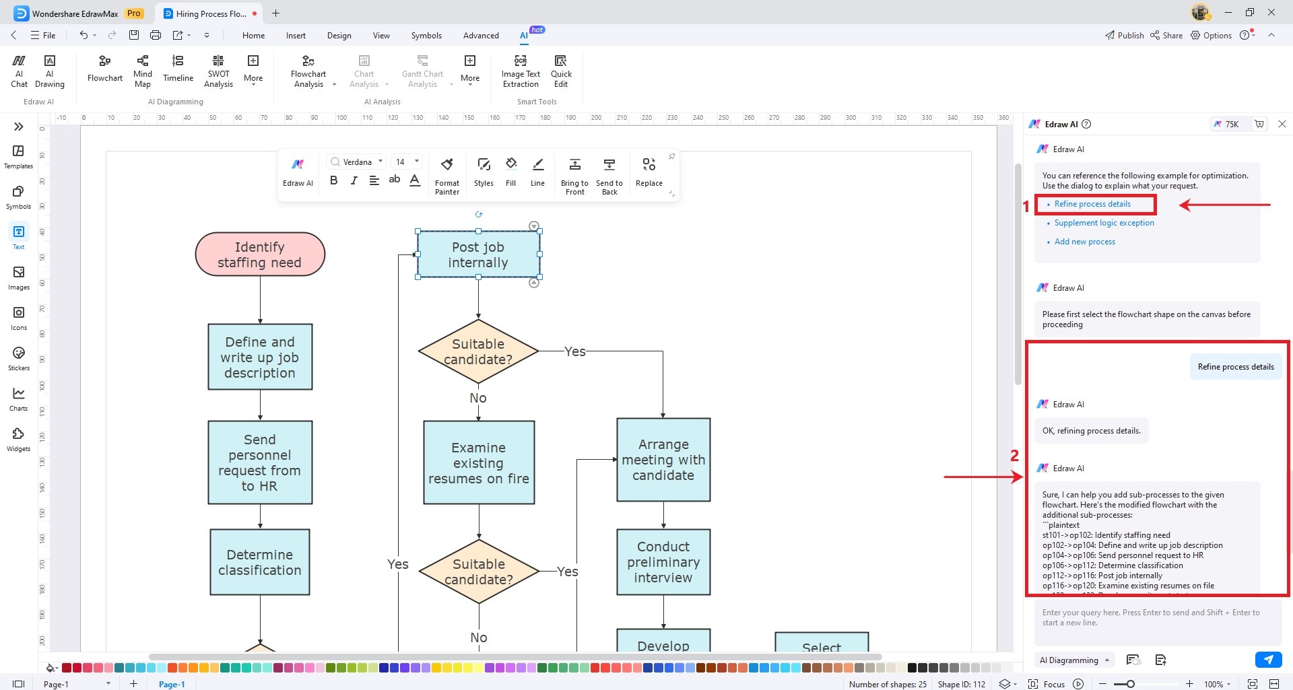
Task: Apply bold to the selected text
Action: coord(333,180)
